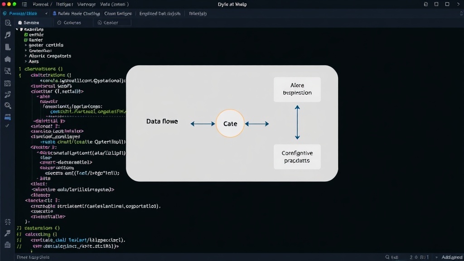The image size is (464, 261).
Task: Click the 'chervattore ()' code line
Action: [43, 69]
